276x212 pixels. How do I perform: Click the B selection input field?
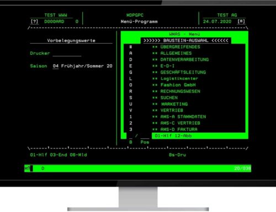(x=131, y=136)
